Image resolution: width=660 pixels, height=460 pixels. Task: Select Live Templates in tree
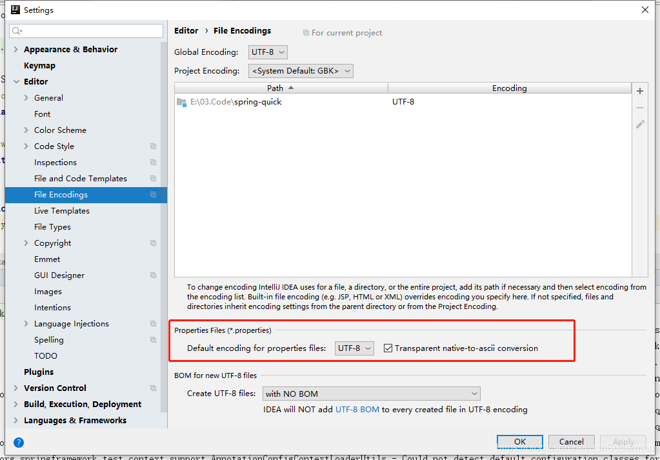[x=62, y=211]
